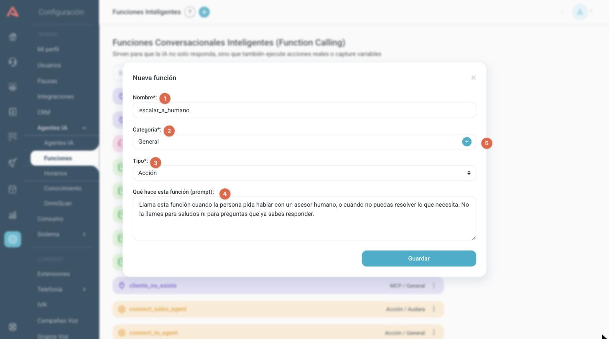Save the function with Guardar button
609x339 pixels.
coord(419,258)
